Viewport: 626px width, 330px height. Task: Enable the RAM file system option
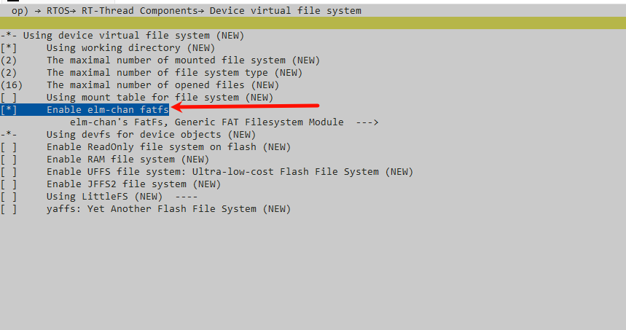click(x=9, y=160)
